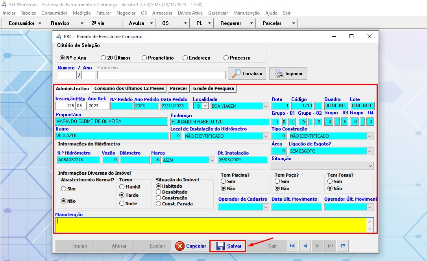Click the Salvar floppy disk icon
Image resolution: width=427 pixels, height=261 pixels.
(221, 246)
